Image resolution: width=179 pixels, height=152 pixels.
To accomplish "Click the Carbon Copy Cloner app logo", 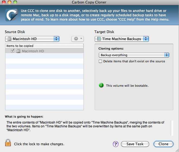I will click(11, 15).
